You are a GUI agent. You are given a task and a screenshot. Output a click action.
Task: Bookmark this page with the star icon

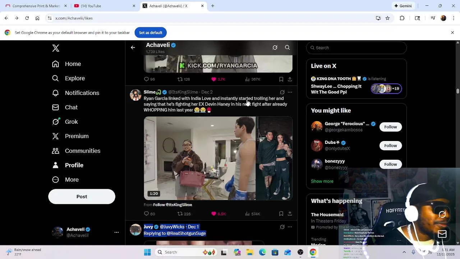pos(387,18)
